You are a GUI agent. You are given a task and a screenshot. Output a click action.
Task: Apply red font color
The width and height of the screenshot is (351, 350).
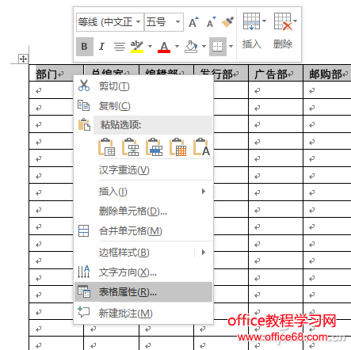click(164, 47)
